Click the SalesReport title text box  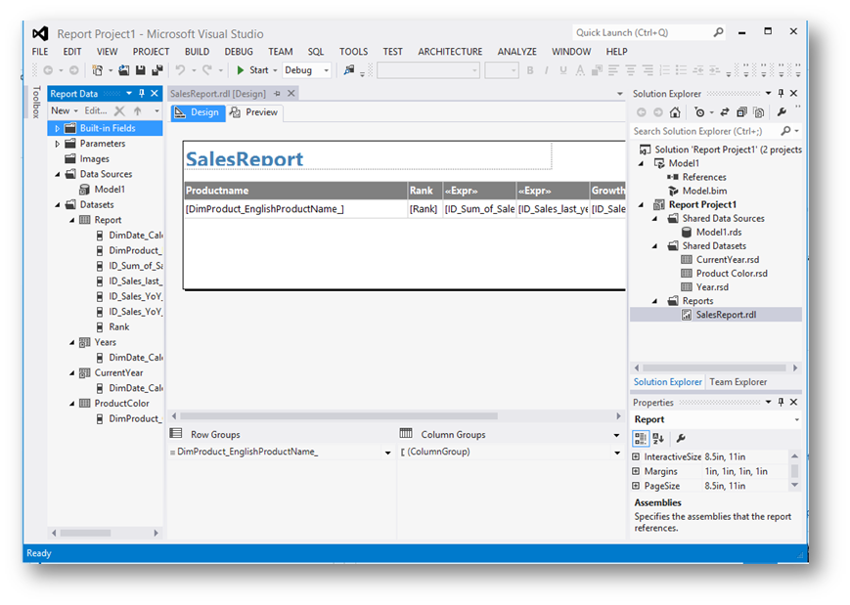[368, 157]
